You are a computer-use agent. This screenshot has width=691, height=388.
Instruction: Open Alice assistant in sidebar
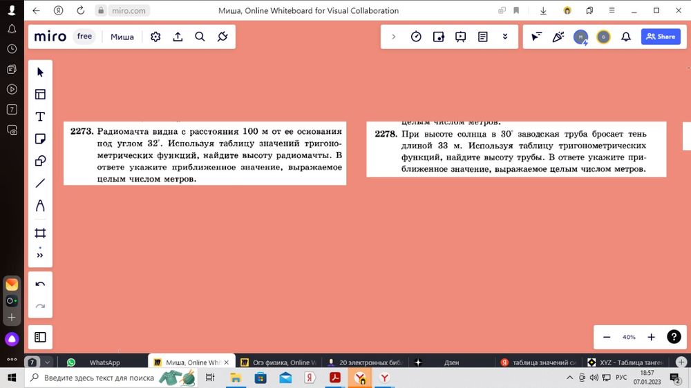pyautogui.click(x=12, y=339)
